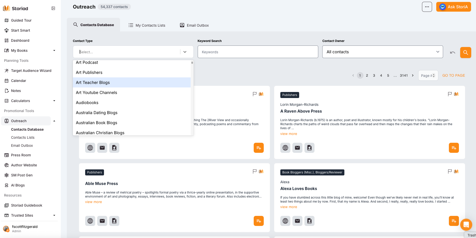The height and width of the screenshot is (238, 476).
Task: Switch to My Contacts Lists tab
Action: pos(147,25)
